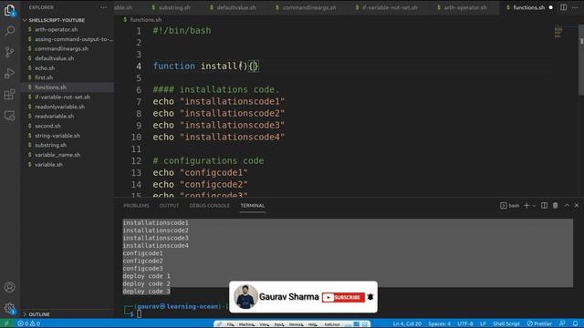This screenshot has height=328, width=584.
Task: Open new terminal launch profile dropdown
Action: tap(534, 205)
